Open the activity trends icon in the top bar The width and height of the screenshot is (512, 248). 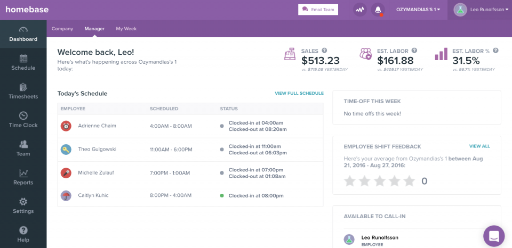click(360, 9)
